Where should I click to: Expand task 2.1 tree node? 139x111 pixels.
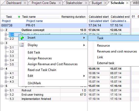click(x=6, y=34)
